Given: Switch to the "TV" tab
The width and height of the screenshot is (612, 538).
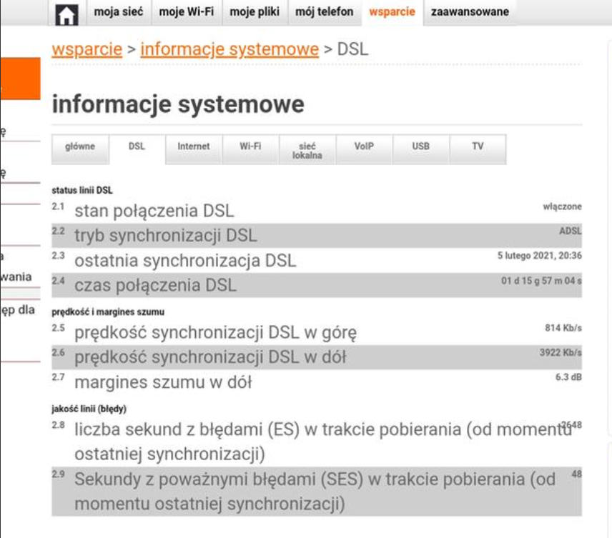Looking at the screenshot, I should 478,148.
